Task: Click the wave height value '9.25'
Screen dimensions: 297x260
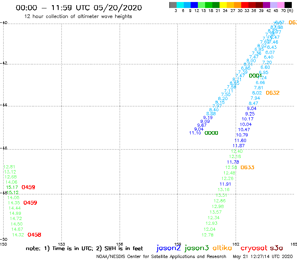Action: coord(250,114)
